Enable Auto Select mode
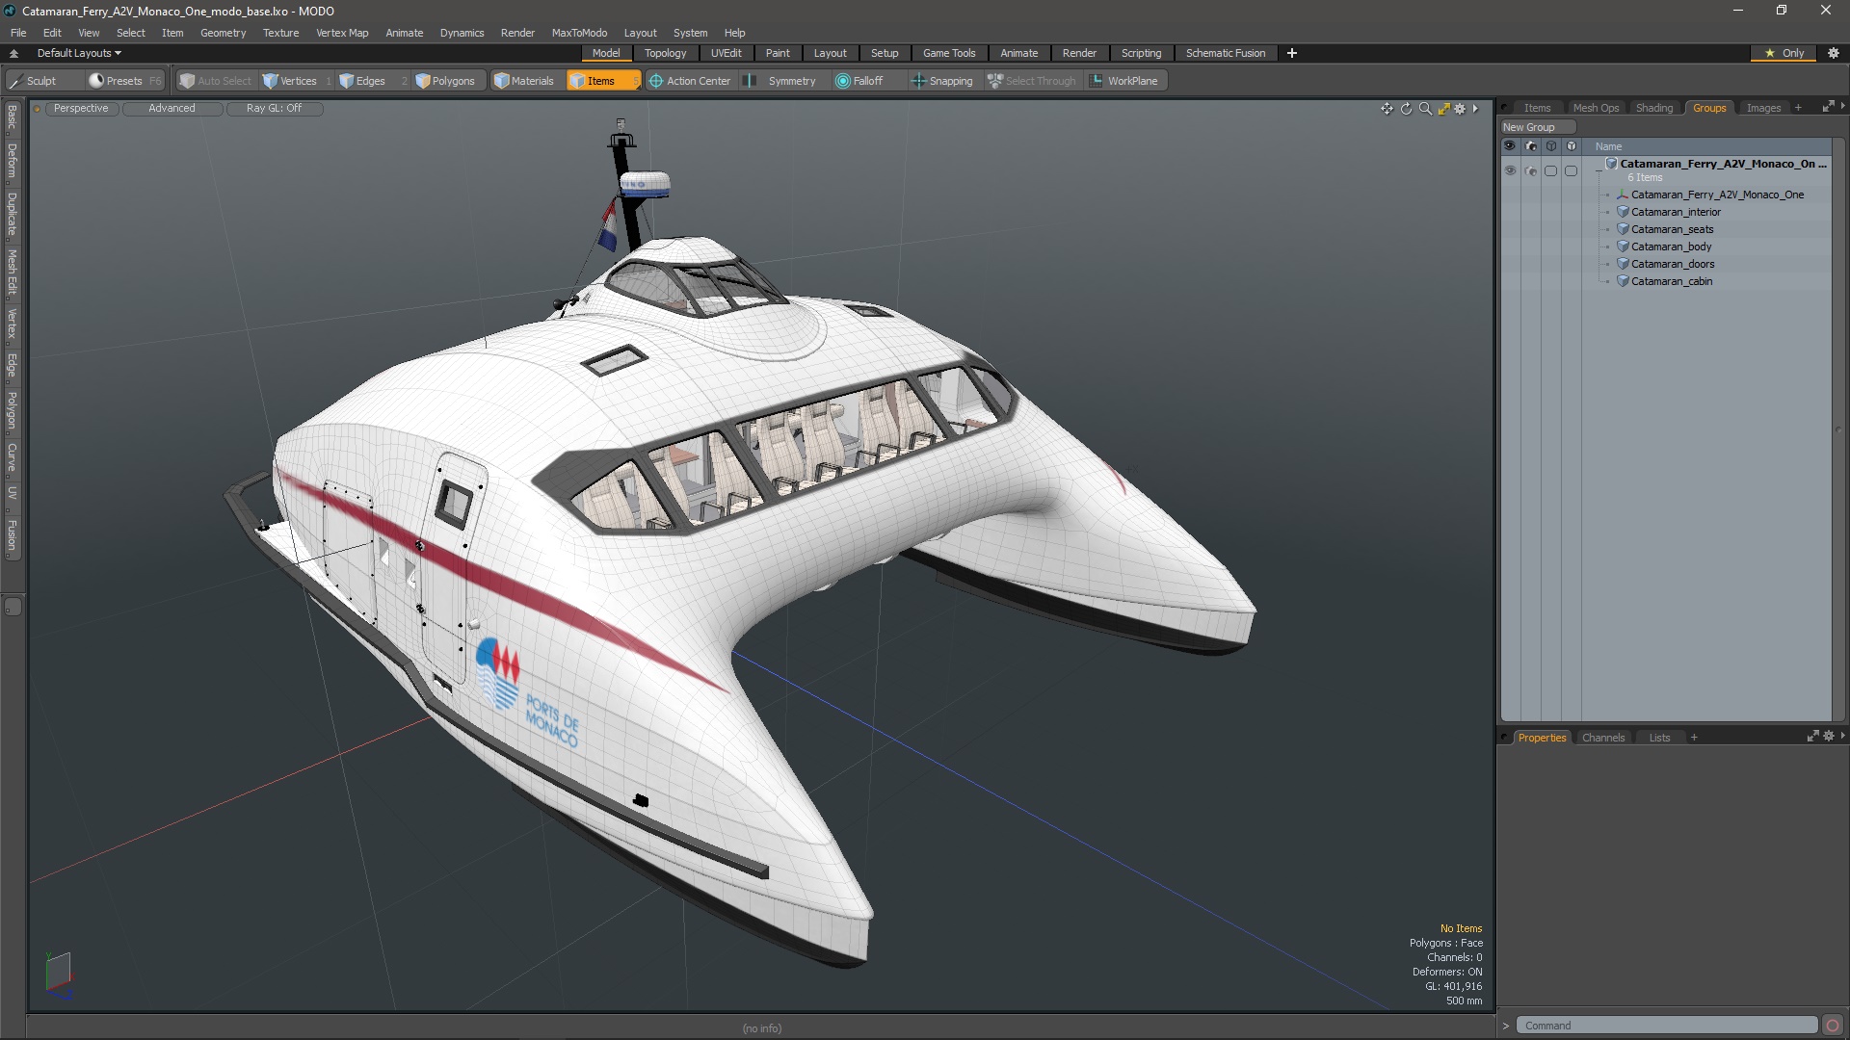The height and width of the screenshot is (1040, 1850). coord(215,81)
